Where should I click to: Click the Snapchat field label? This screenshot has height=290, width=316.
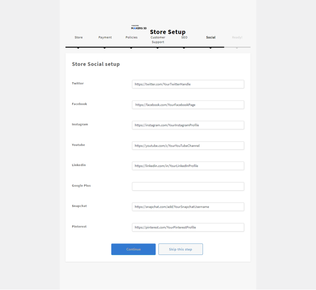coord(79,206)
